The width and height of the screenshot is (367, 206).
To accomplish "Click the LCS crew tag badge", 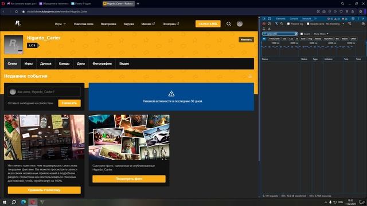I will [33, 45].
